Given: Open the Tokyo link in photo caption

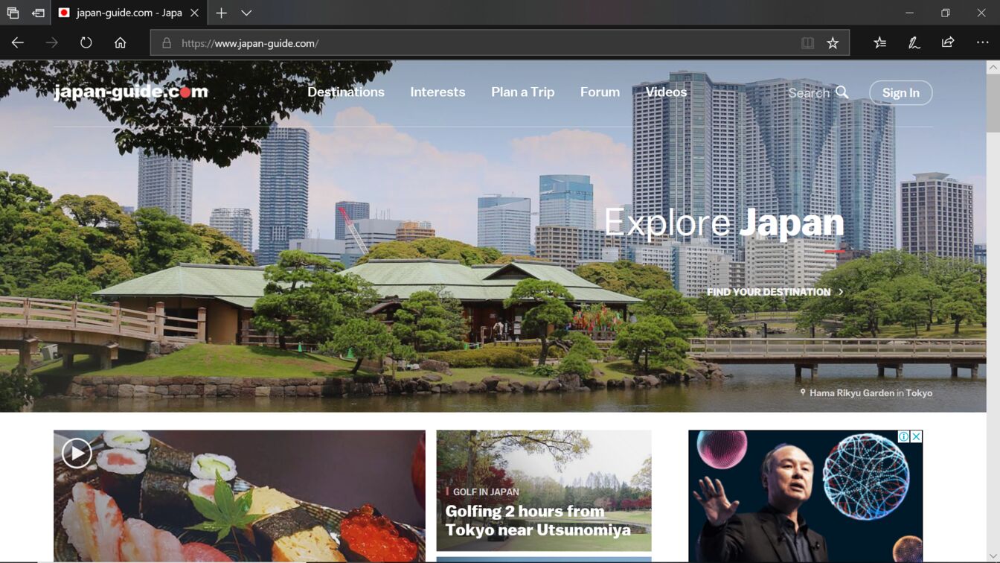Looking at the screenshot, I should pyautogui.click(x=919, y=393).
